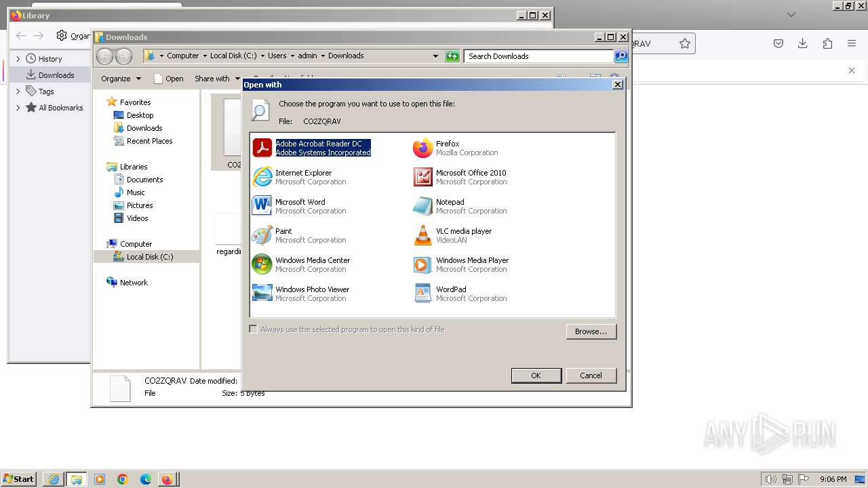
Task: Open Firefox tab list chevron
Action: click(791, 15)
